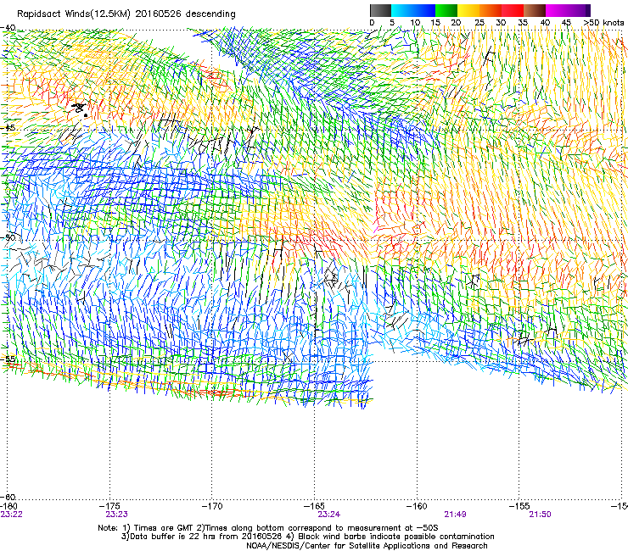This screenshot has width=628, height=551.
Task: Click the orange 25-30 knots legend swatch
Action: pos(491,10)
